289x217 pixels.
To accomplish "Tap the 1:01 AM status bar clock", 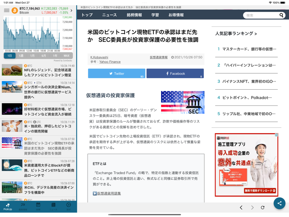I will 9,2.
